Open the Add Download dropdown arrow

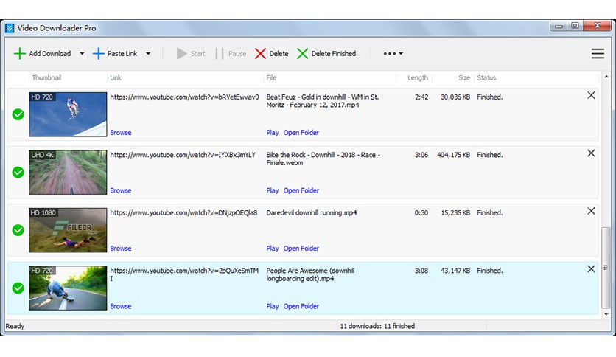tap(82, 53)
